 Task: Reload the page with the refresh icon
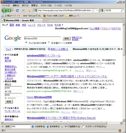tap(17, 10)
